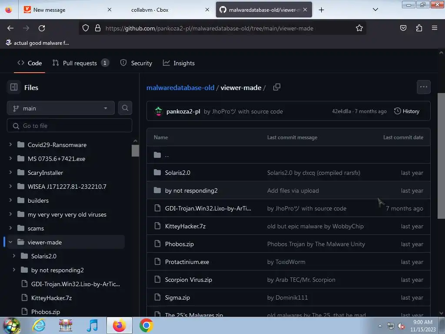Open the Solaris2.0 folder in file list
This screenshot has height=334, width=445.
click(x=178, y=173)
